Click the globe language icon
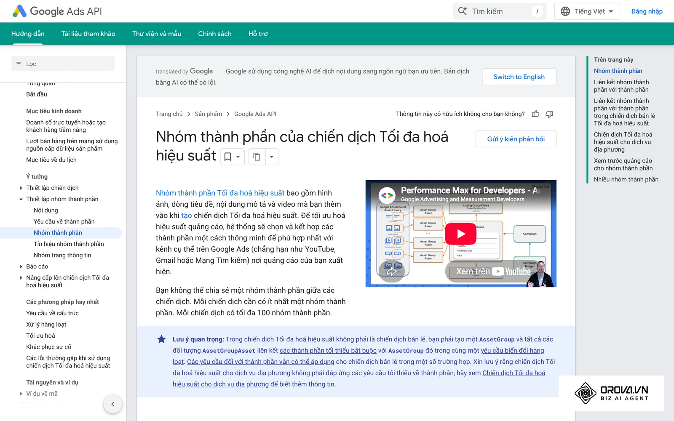This screenshot has height=421, width=674. pyautogui.click(x=565, y=11)
